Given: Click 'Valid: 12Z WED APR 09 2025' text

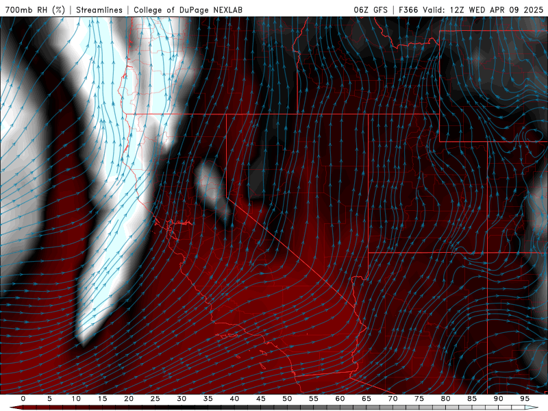Looking at the screenshot, I should 483,10.
